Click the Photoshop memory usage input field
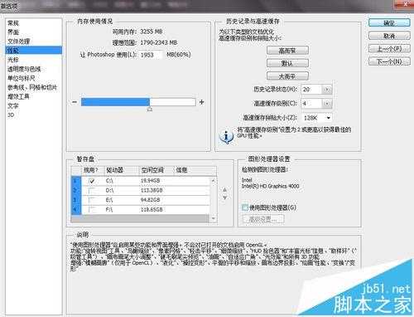Screen dimensions: 414x317 tap(151, 55)
